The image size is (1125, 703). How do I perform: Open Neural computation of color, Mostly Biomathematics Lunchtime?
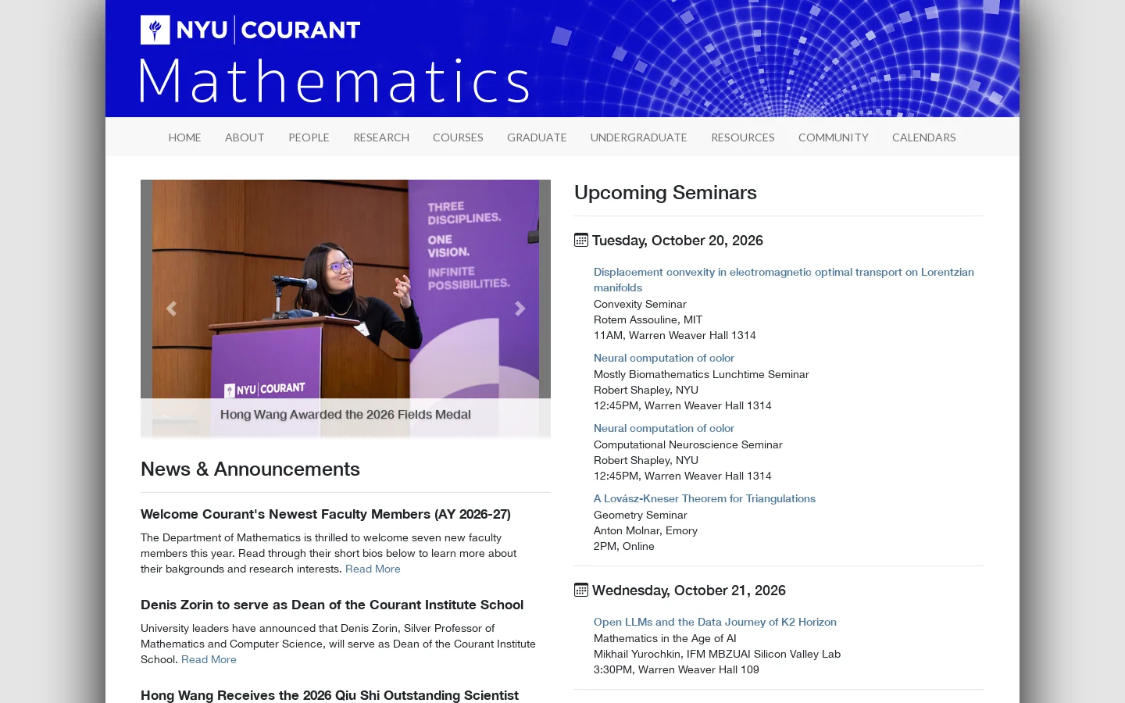(x=664, y=358)
